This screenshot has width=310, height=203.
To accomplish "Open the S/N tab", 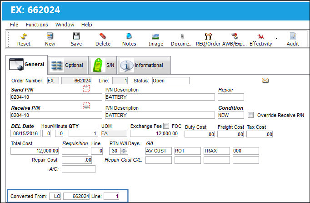I will [102, 66].
